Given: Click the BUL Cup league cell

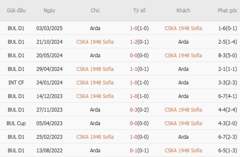Looking at the screenshot, I should coord(16,123).
